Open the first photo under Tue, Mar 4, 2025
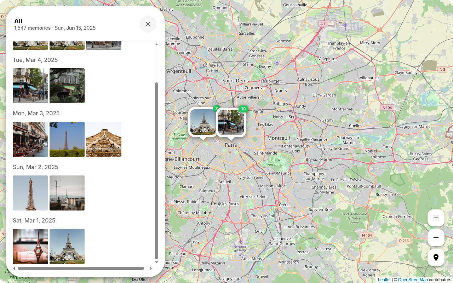The width and height of the screenshot is (453, 283). coord(30,86)
